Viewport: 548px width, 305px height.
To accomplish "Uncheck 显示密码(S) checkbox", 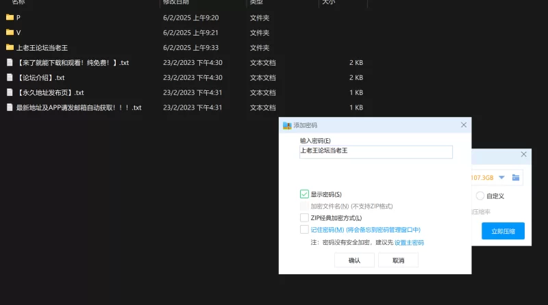I will click(304, 194).
